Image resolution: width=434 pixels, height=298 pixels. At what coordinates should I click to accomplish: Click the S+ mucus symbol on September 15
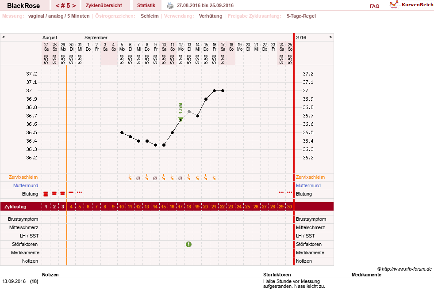(206, 177)
